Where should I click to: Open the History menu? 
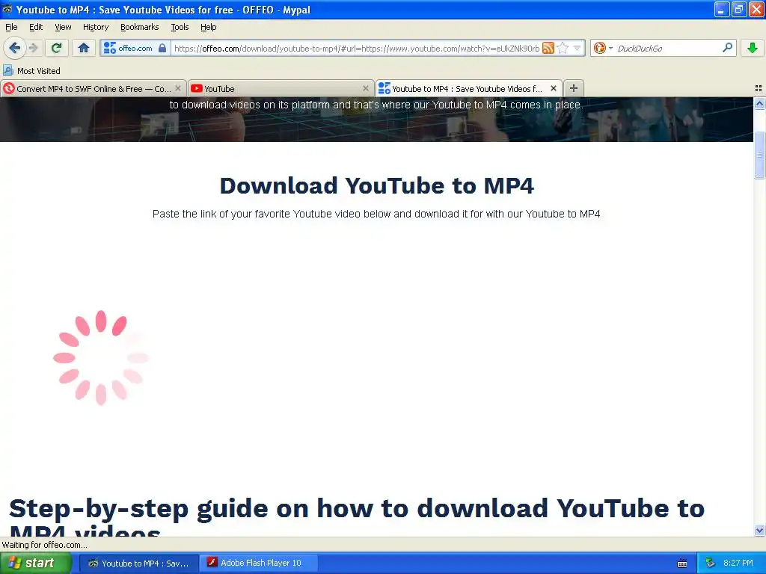click(96, 27)
